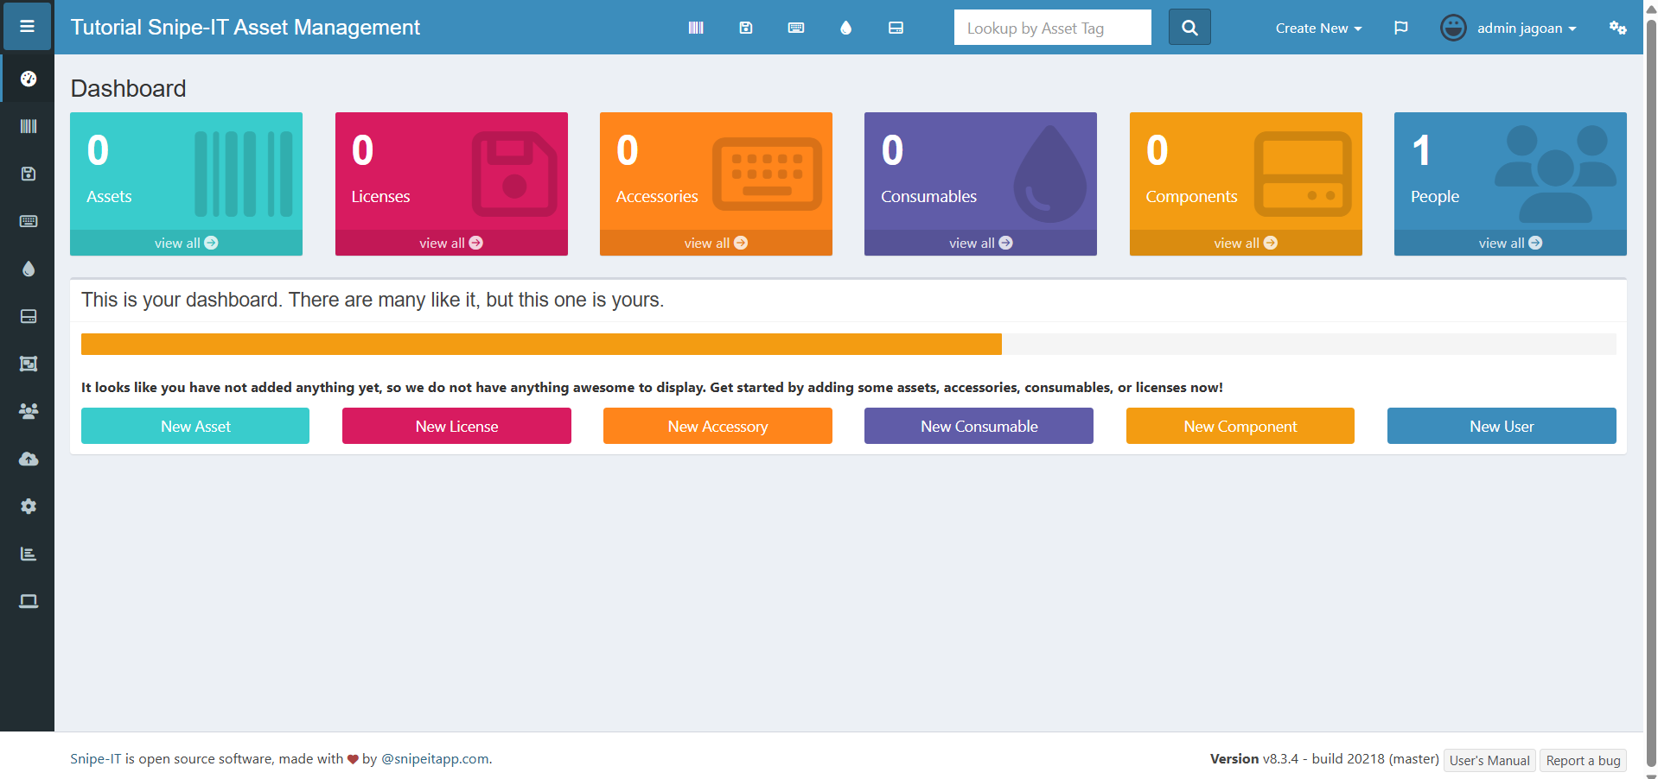
Task: Click the top bar Components icon
Action: 896,28
